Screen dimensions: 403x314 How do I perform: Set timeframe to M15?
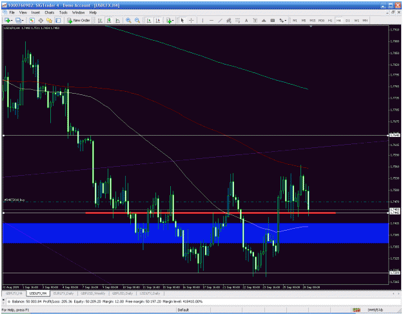click(x=313, y=20)
